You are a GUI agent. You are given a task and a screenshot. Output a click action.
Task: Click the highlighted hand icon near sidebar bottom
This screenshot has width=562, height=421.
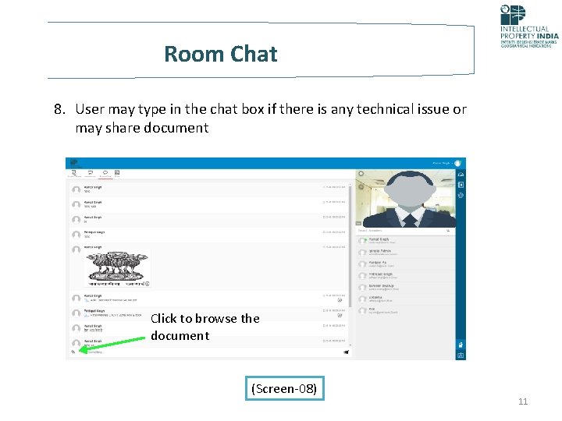point(461,345)
